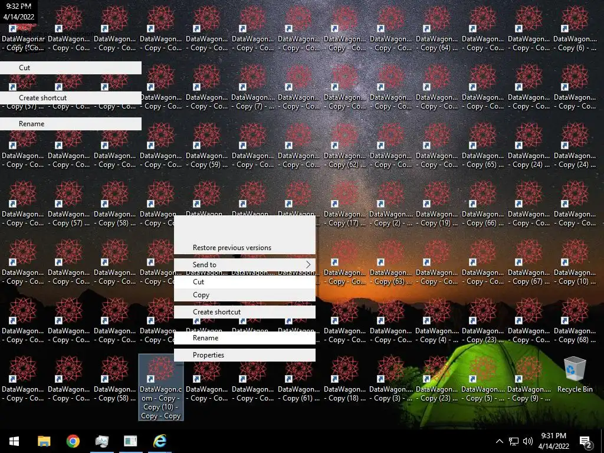The height and width of the screenshot is (453, 604).
Task: Open Internet Explorer from the taskbar
Action: click(x=160, y=441)
